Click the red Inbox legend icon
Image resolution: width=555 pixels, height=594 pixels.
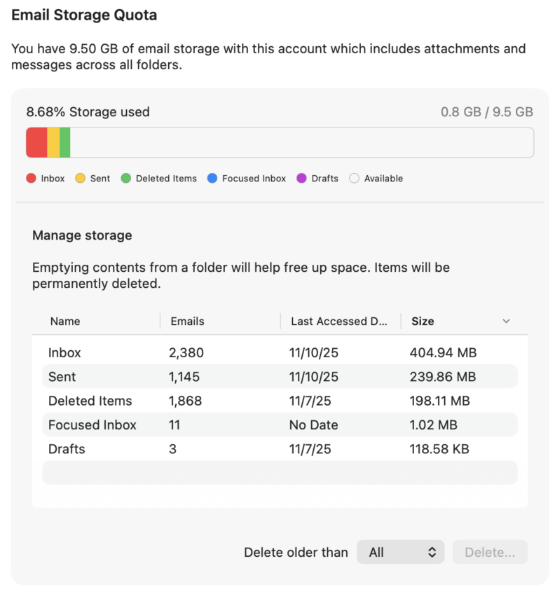(x=30, y=178)
